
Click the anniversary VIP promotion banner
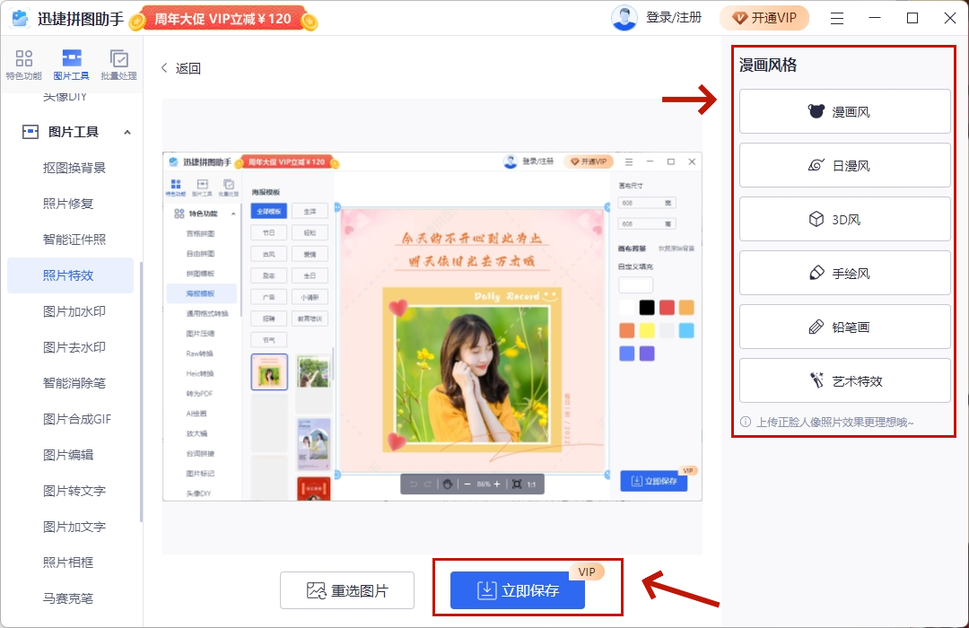click(x=224, y=18)
